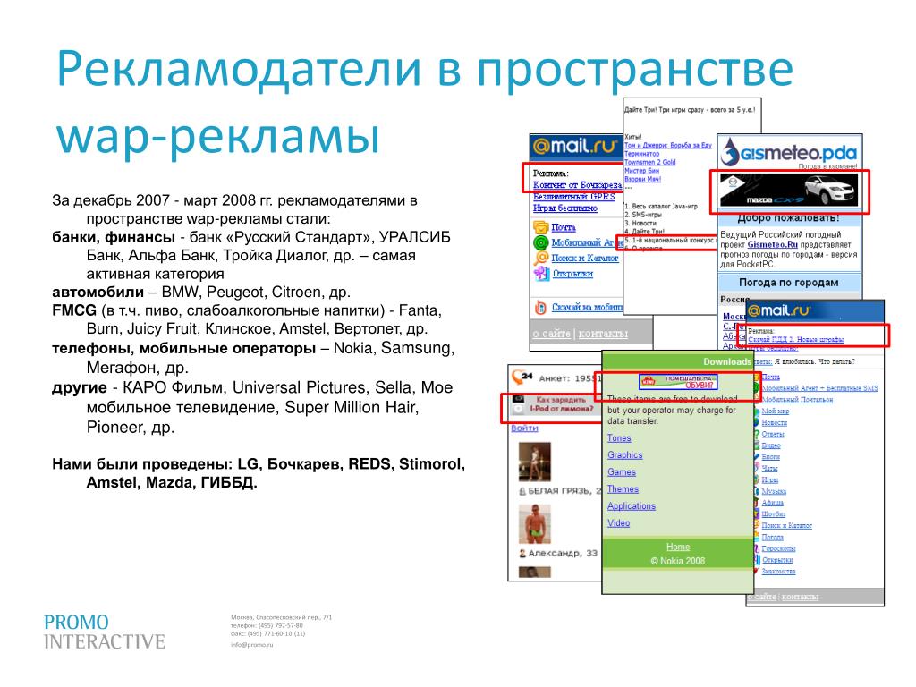The height and width of the screenshot is (687, 916).
Task: Click the info@promo.ru email address
Action: (x=251, y=645)
